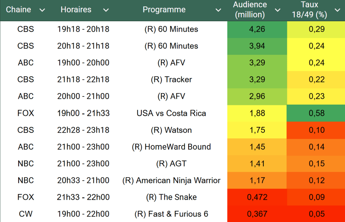Click the CW channel cell
This screenshot has height=222, width=345.
click(x=26, y=214)
